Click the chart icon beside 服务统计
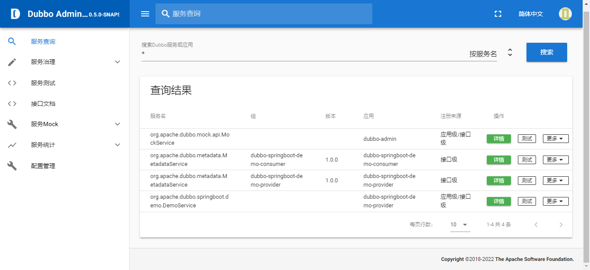Viewport: 590px width, 270px height. point(12,145)
